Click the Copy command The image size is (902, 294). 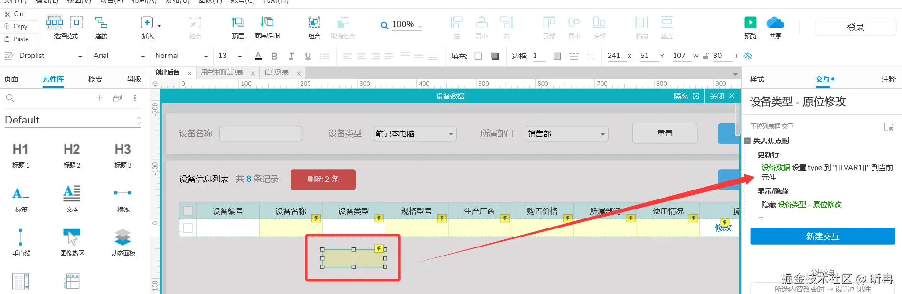click(16, 27)
